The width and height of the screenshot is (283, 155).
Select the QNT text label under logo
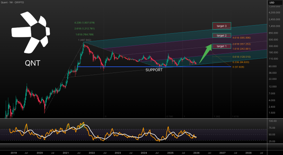click(x=32, y=63)
